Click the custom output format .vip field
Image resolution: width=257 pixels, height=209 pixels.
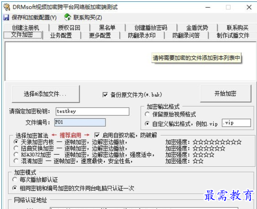tap(236, 123)
